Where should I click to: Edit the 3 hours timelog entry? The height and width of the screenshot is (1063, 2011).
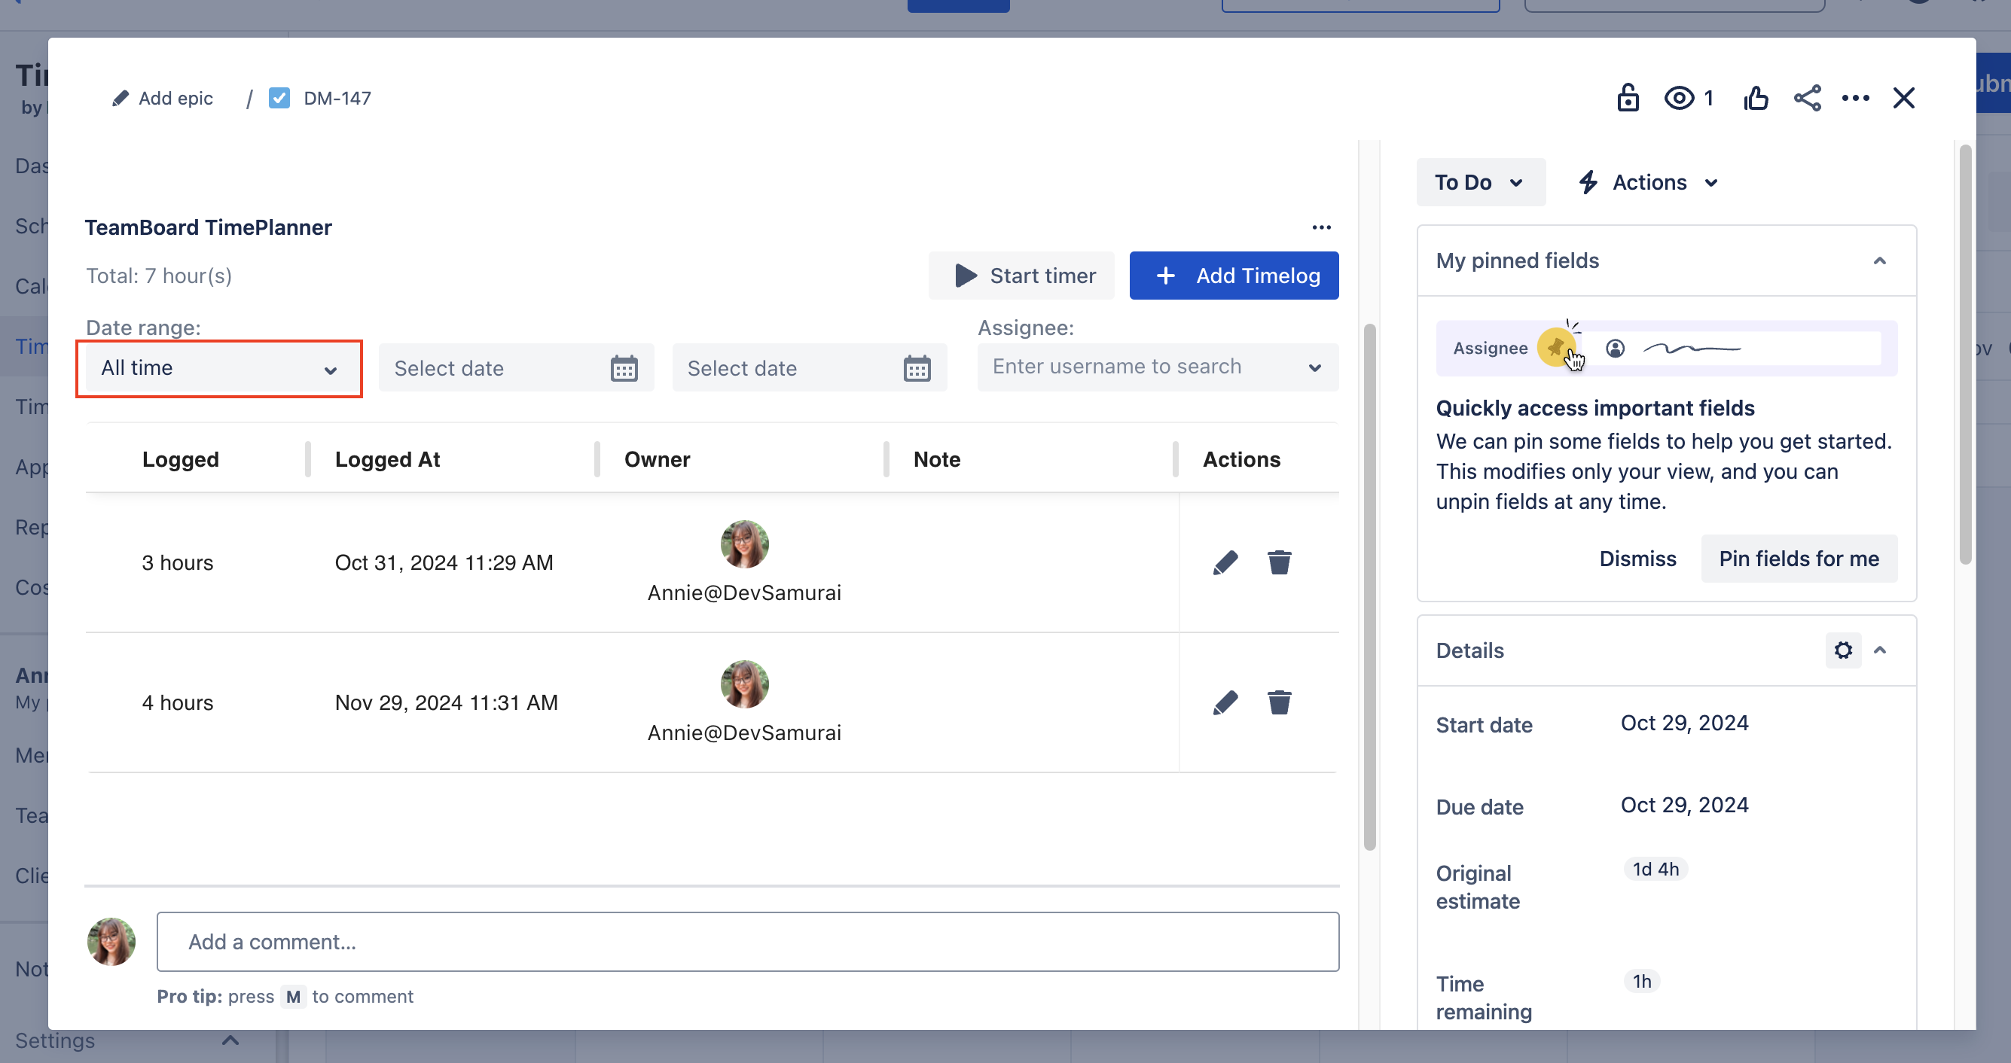point(1225,562)
